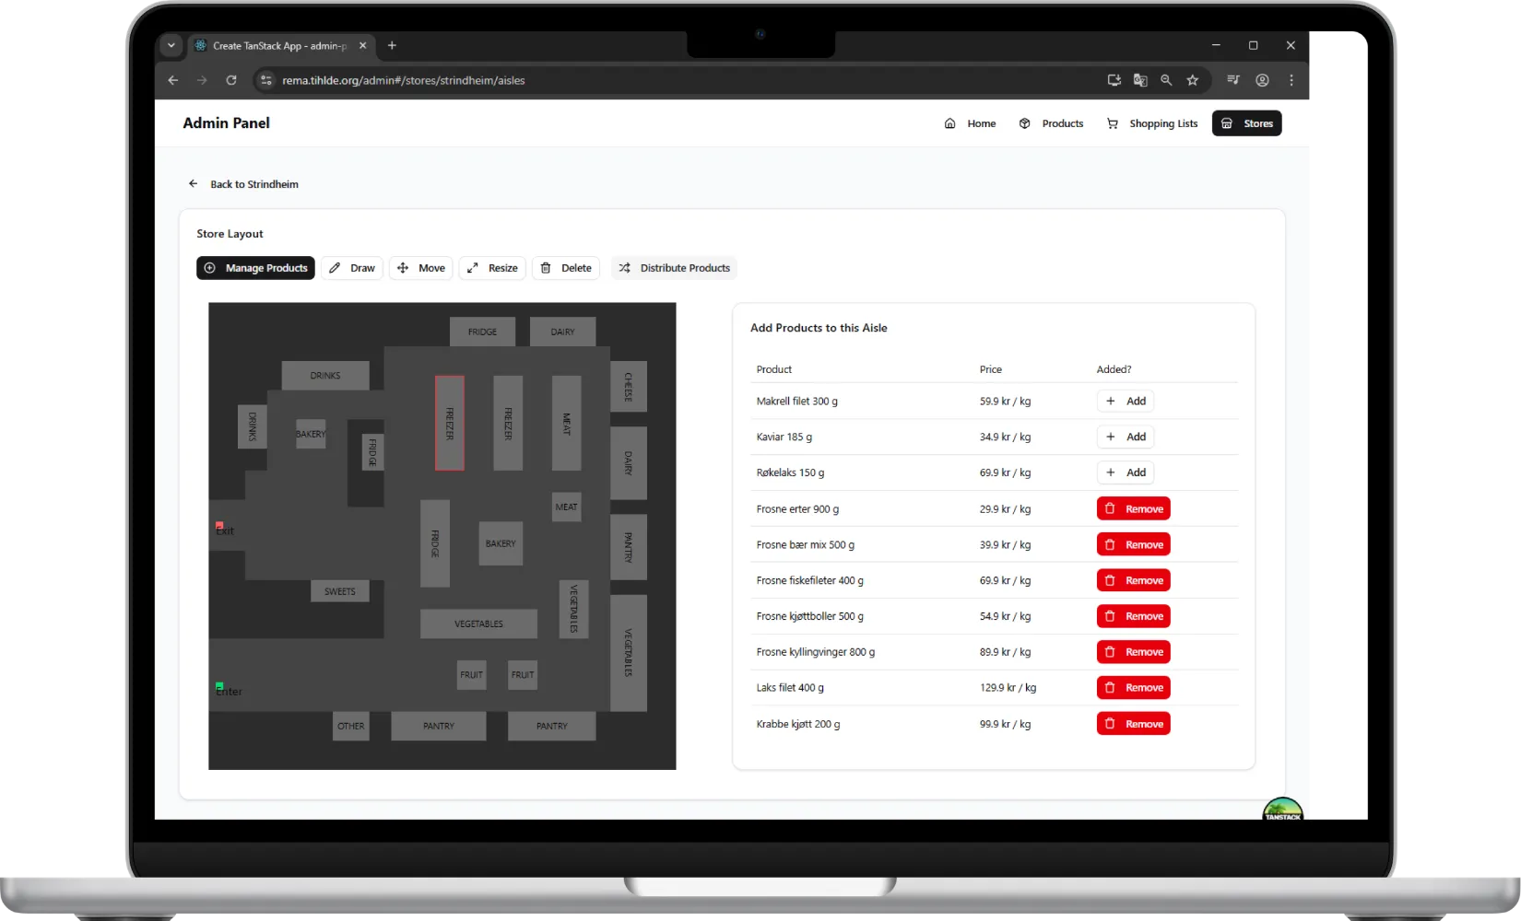Add Røkelaks 150 g to aisle
Screen dimensions: 1521x921
1126,472
